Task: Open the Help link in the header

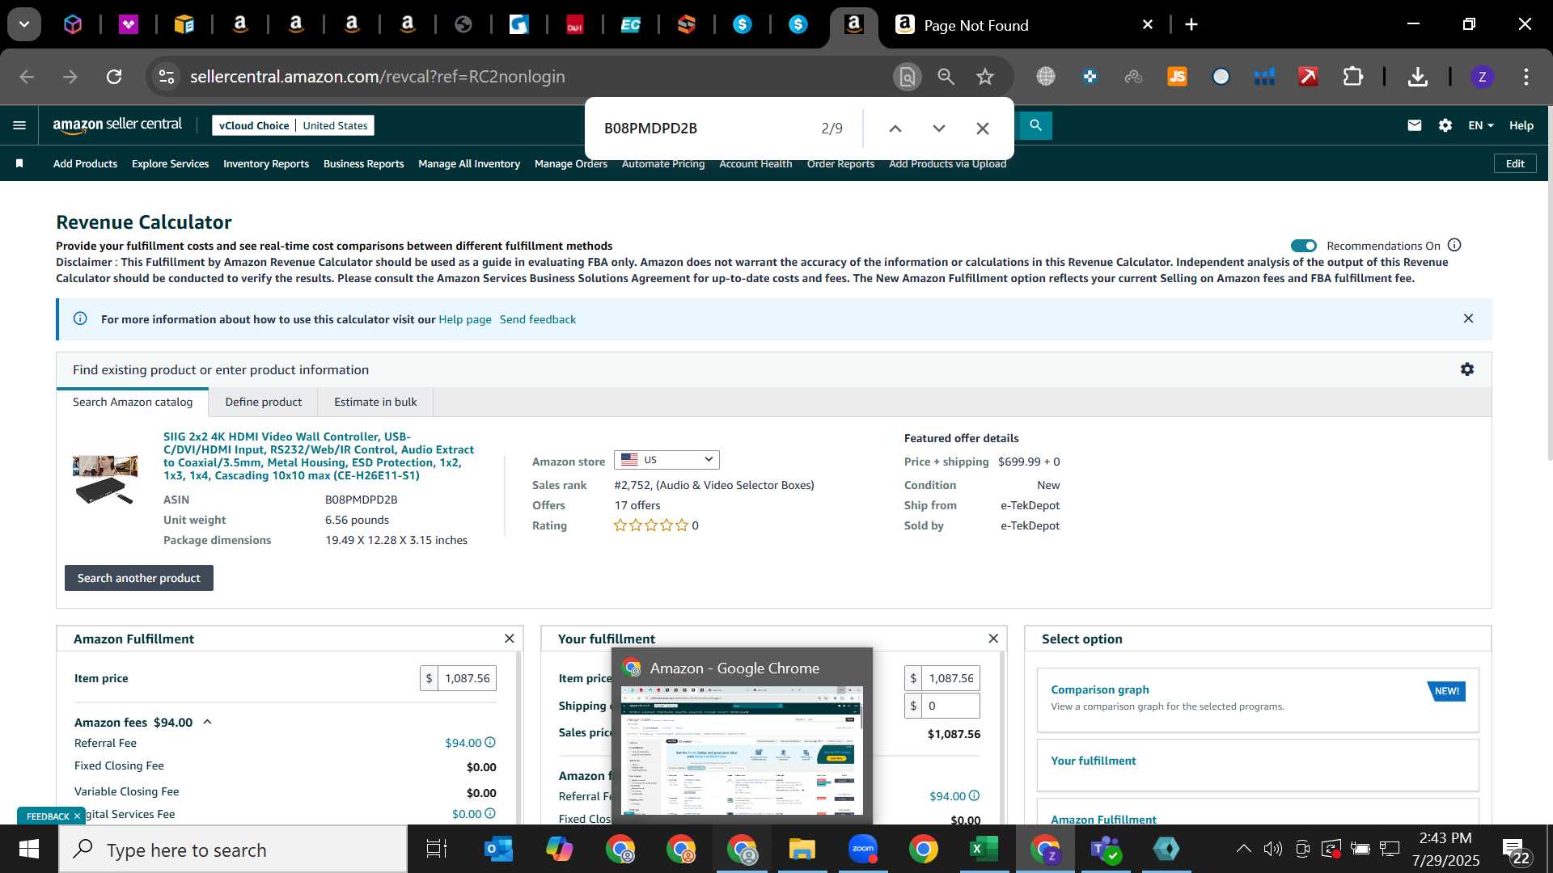Action: (1521, 125)
